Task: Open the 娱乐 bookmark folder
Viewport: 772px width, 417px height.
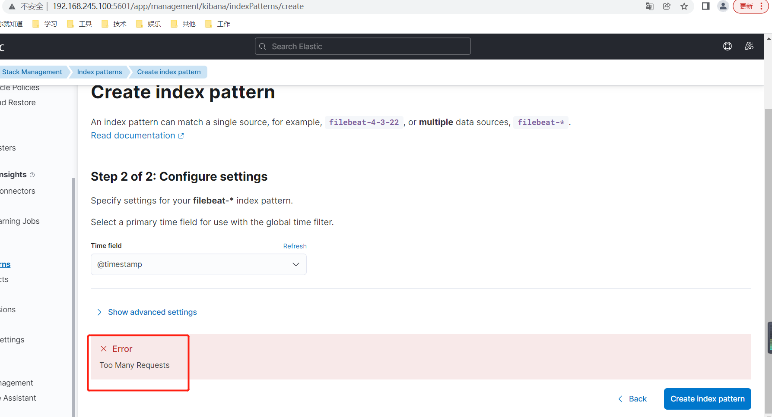Action: click(x=149, y=24)
